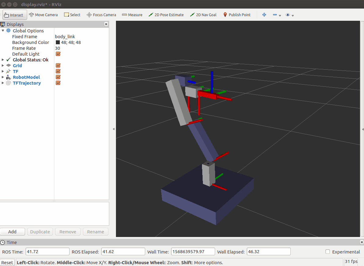Click the plus icon to add a tool
The width and height of the screenshot is (364, 266).
[x=264, y=14]
